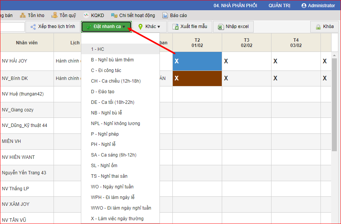Click the T4 03/02 column header
The width and height of the screenshot is (341, 224).
point(296,43)
